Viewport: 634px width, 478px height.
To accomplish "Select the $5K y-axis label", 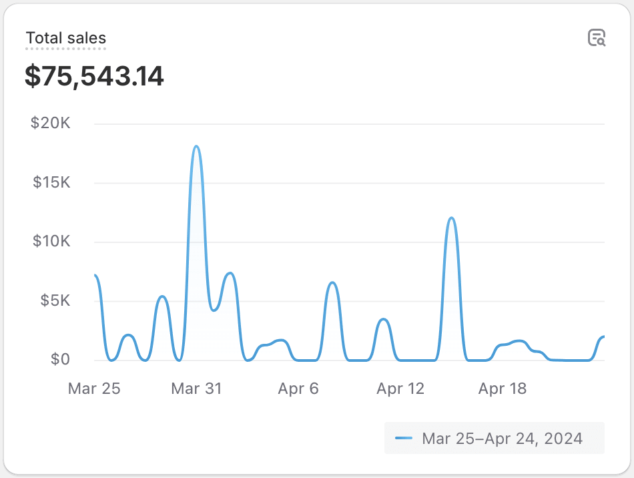I will [55, 300].
